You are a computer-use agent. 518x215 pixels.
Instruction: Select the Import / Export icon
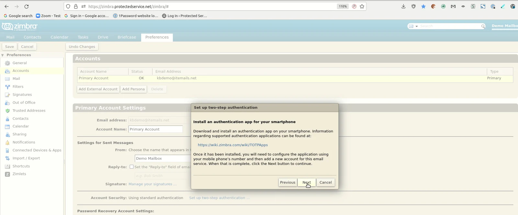[x=7, y=158]
